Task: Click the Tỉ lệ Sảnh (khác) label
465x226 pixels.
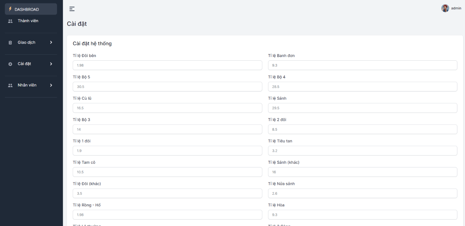Action: coord(284,163)
